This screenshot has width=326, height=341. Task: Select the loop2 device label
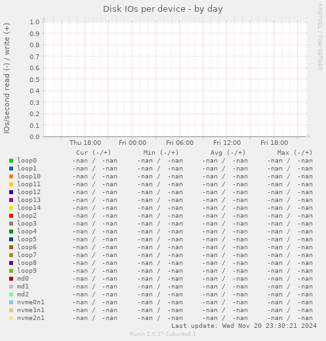[27, 216]
